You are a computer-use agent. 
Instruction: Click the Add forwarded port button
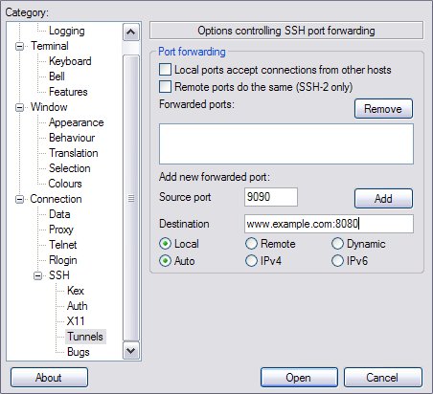[x=383, y=199]
